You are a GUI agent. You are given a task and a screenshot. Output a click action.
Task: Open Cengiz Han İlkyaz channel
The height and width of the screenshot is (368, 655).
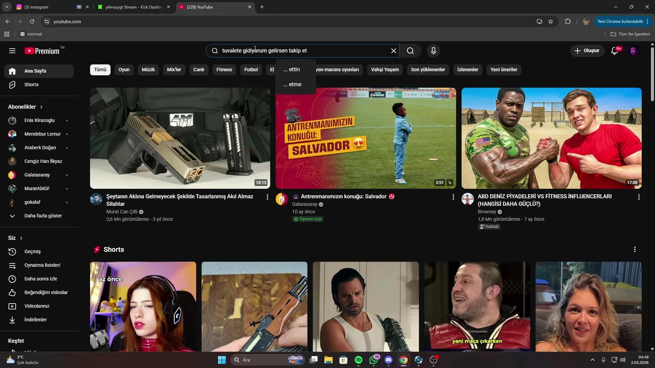(39, 161)
